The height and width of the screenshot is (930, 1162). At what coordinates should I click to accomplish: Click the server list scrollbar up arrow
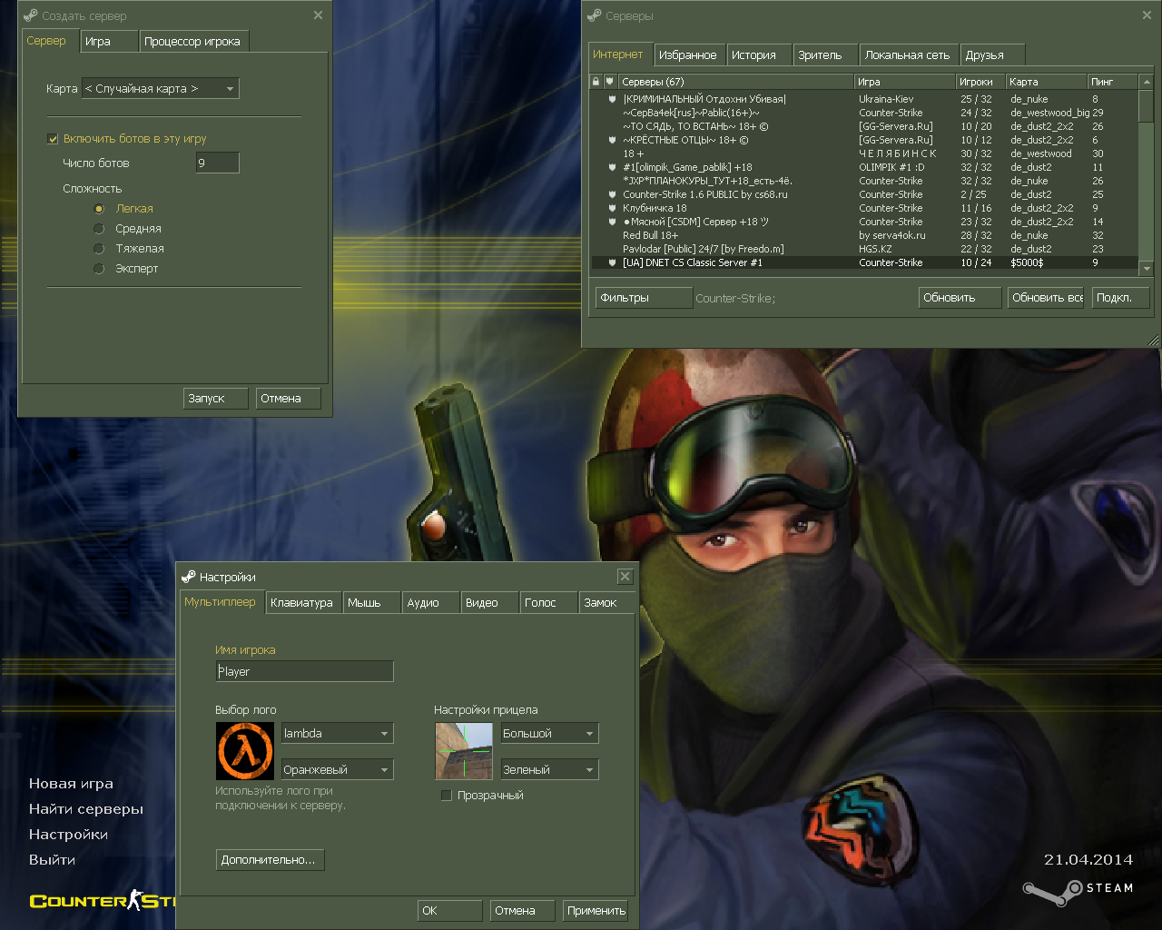tap(1147, 82)
